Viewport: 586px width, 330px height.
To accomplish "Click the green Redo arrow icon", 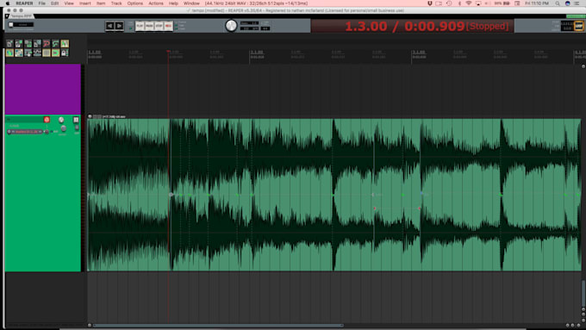I will [x=55, y=44].
